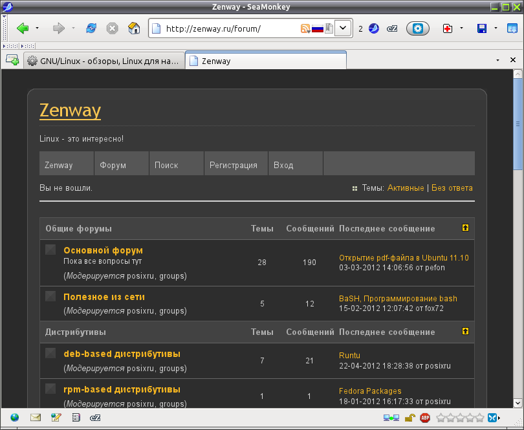Open the Полезное из сети forum link
This screenshot has width=524, height=430.
click(x=104, y=297)
